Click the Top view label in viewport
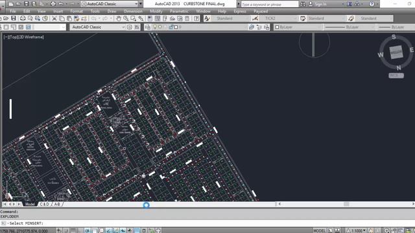415x233 pixels. [x=14, y=37]
